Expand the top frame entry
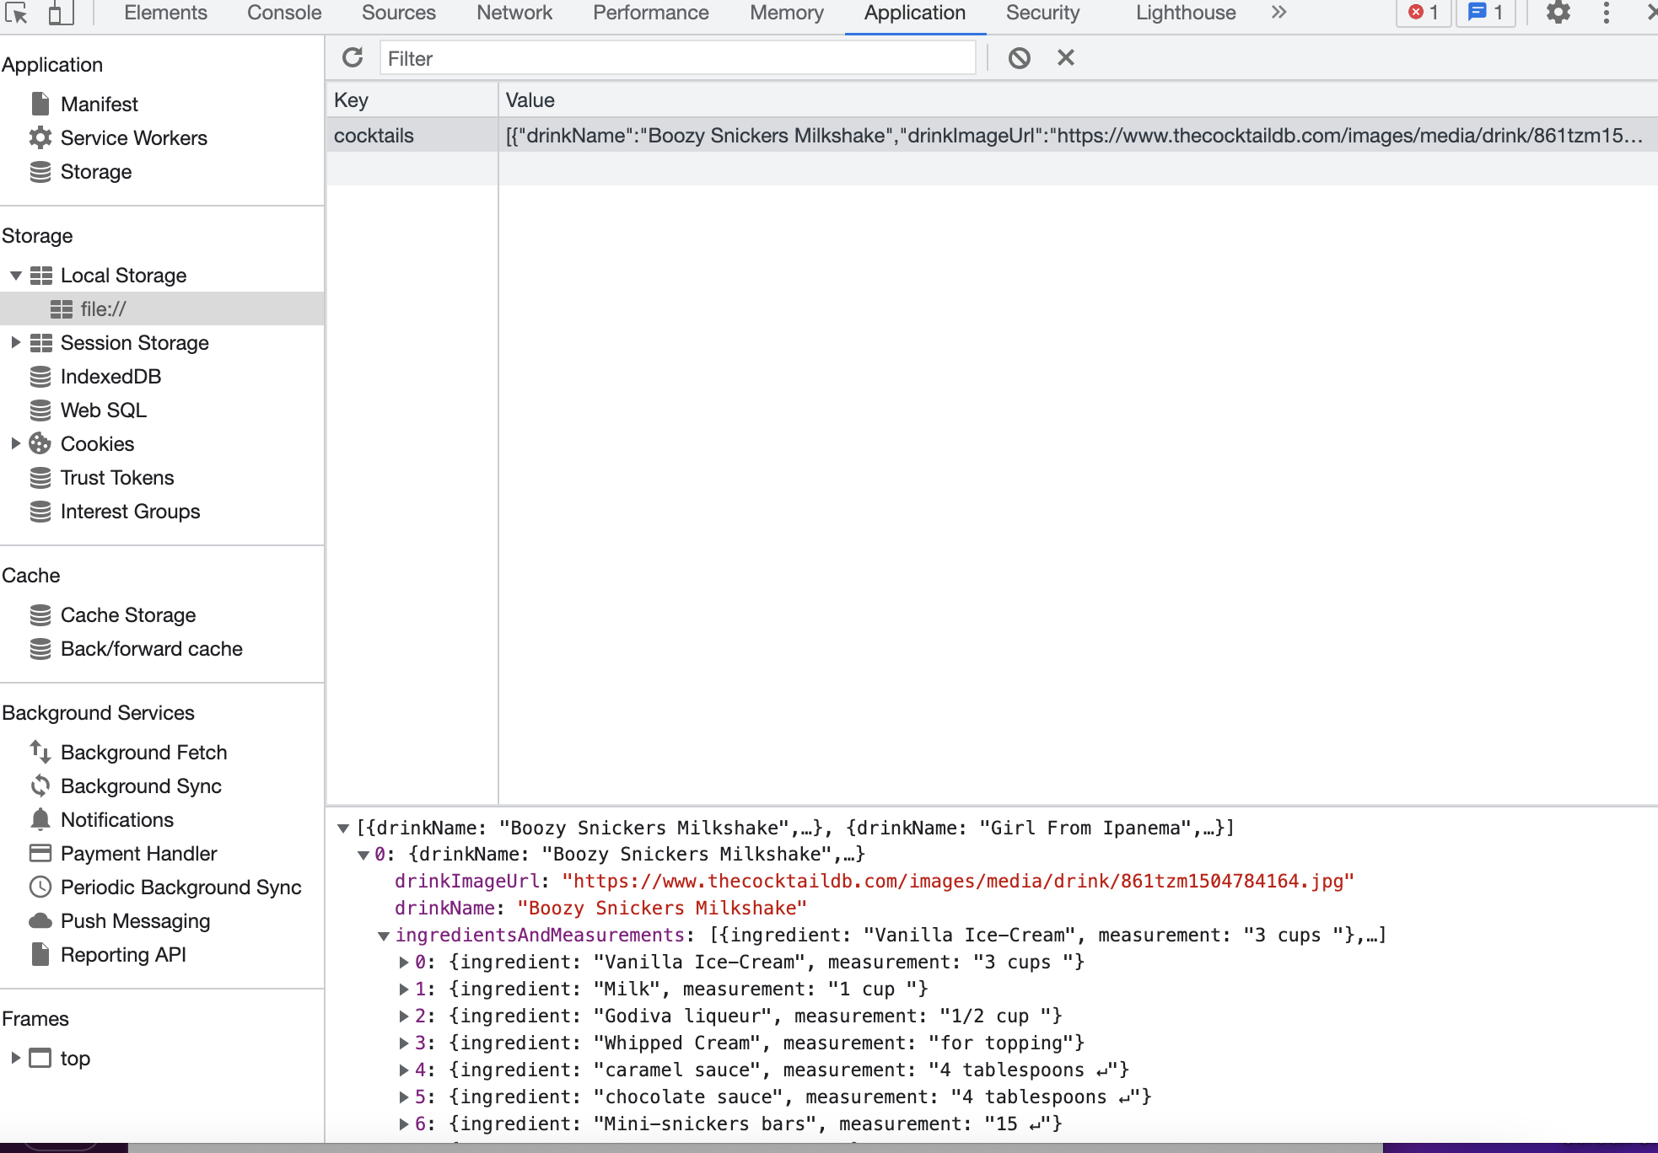 pos(15,1058)
